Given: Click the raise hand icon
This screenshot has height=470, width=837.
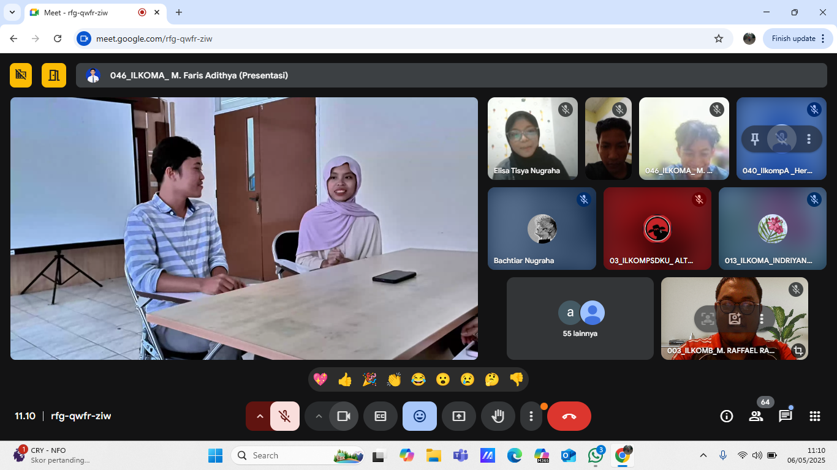Looking at the screenshot, I should pyautogui.click(x=498, y=416).
